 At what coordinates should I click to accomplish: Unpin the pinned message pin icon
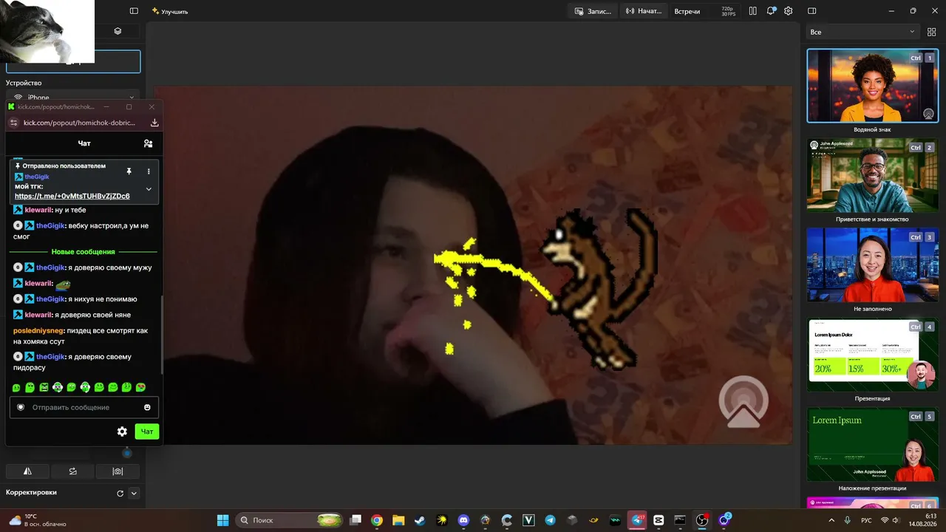(129, 171)
